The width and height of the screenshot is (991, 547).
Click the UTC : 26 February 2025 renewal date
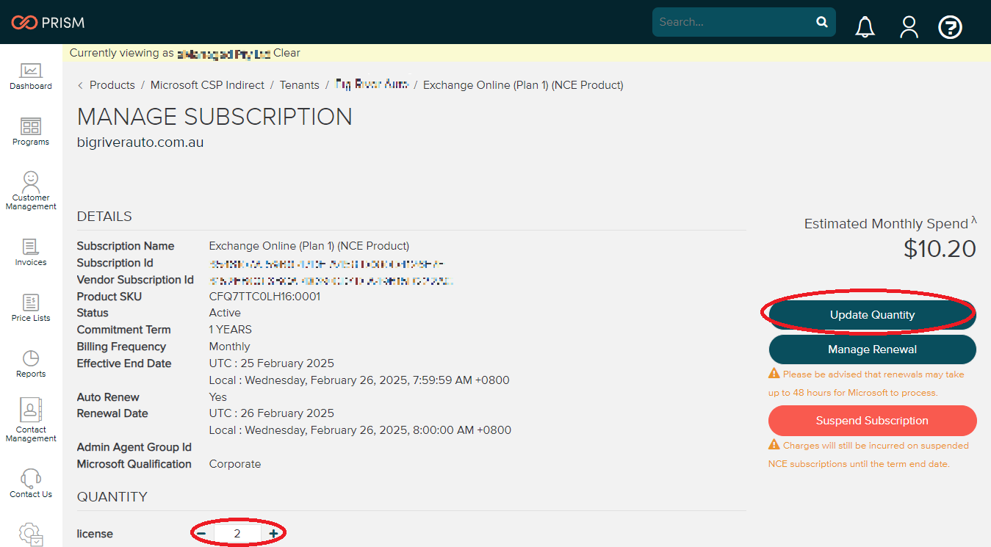click(x=272, y=413)
